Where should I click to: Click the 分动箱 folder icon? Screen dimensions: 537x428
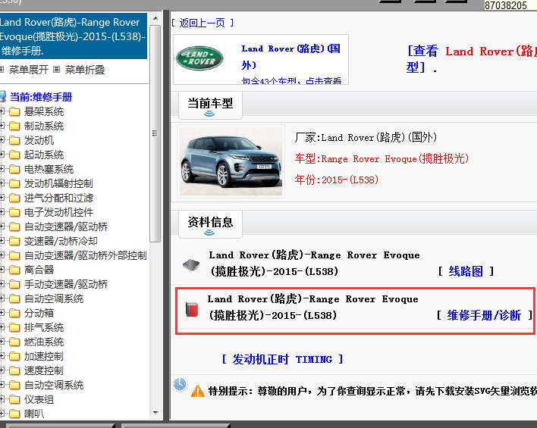pos(14,313)
